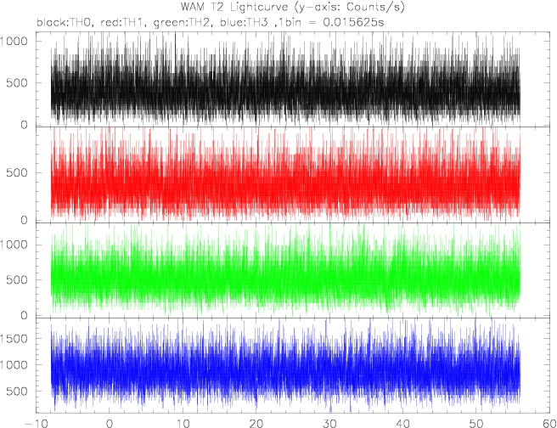
Task: Click the '1000' y-axis label of blue panel
Action: (14, 365)
